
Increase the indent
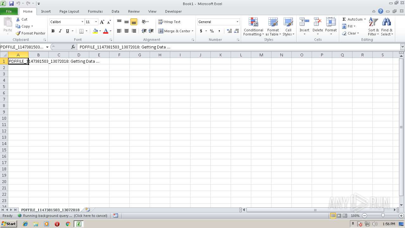point(151,31)
